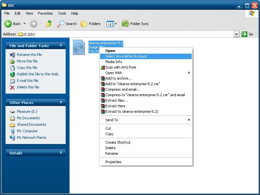Click Rename this file link

tap(29, 55)
